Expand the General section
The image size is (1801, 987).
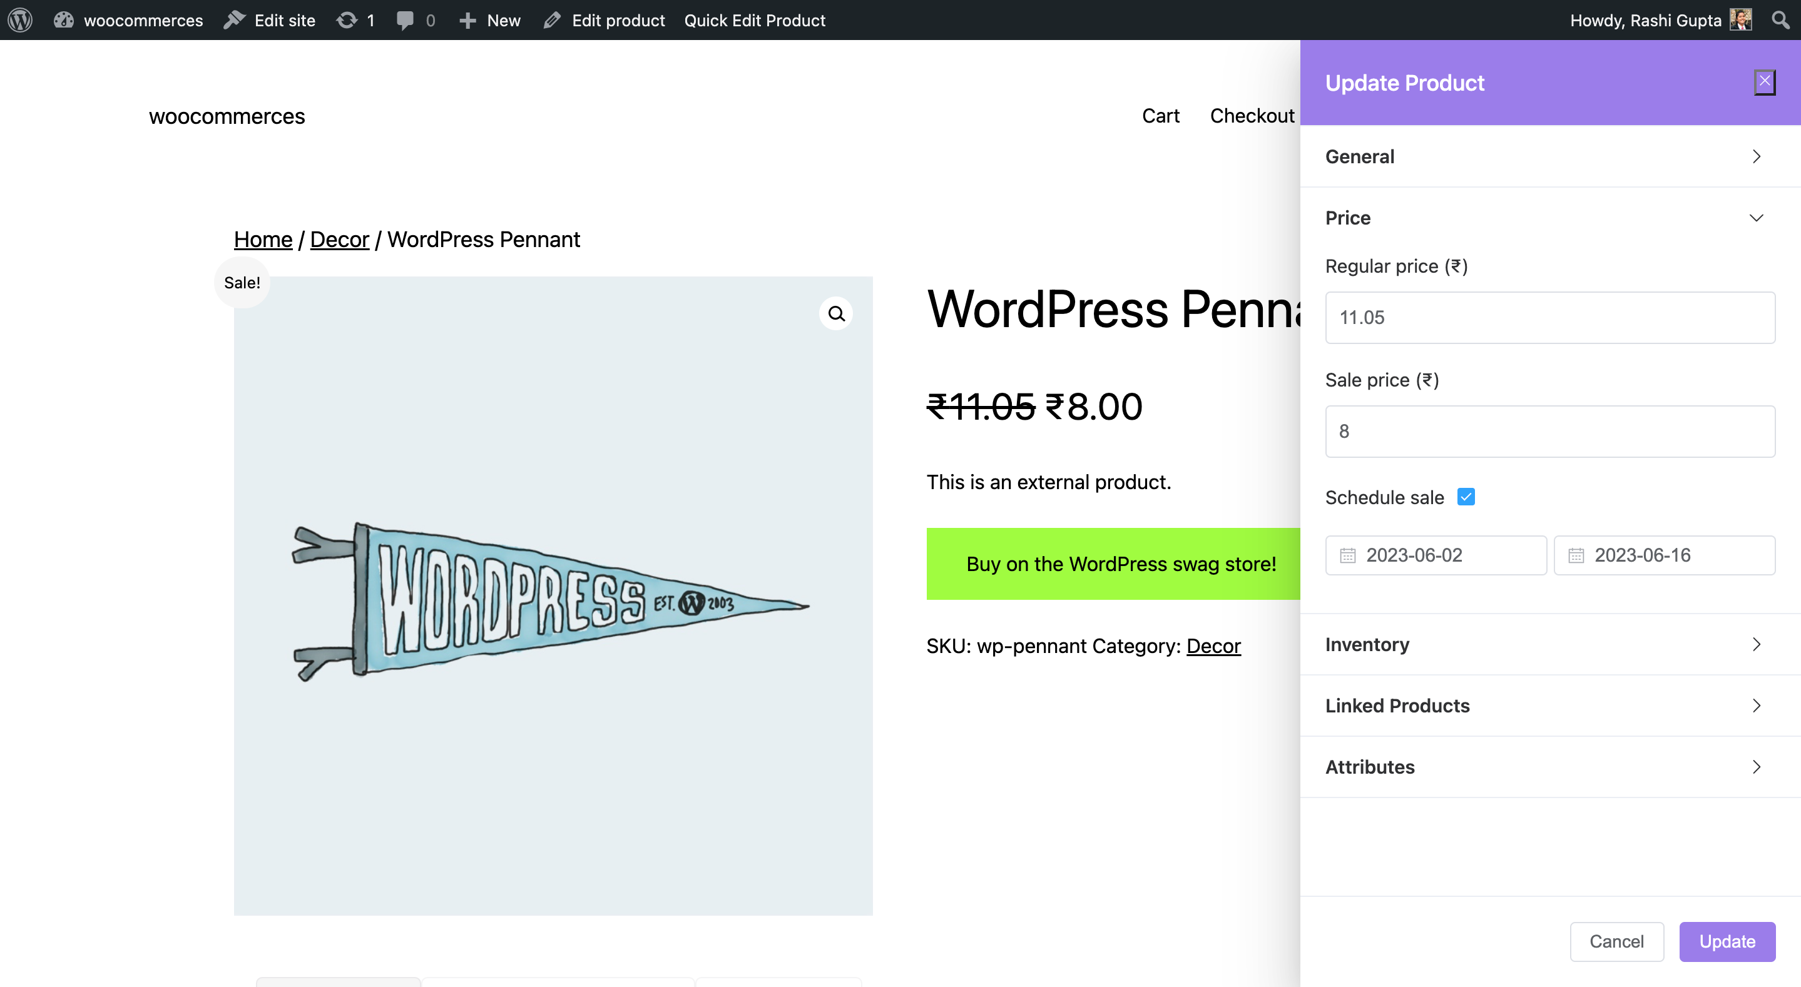(x=1550, y=156)
